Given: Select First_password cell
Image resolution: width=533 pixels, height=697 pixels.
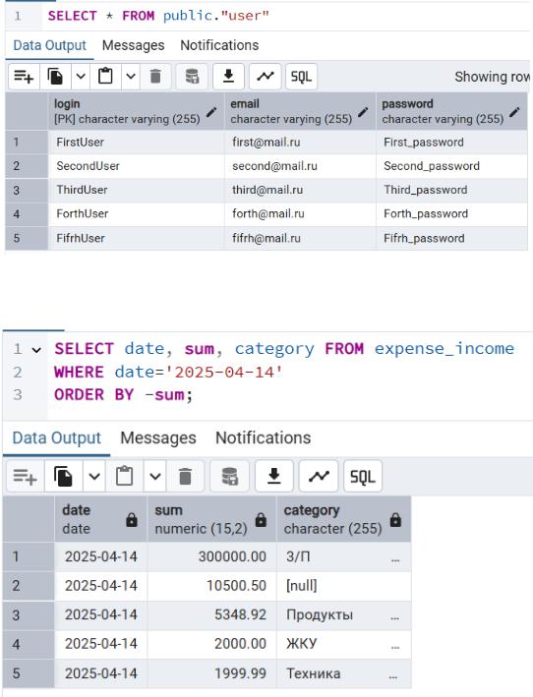Looking at the screenshot, I should coord(451,143).
